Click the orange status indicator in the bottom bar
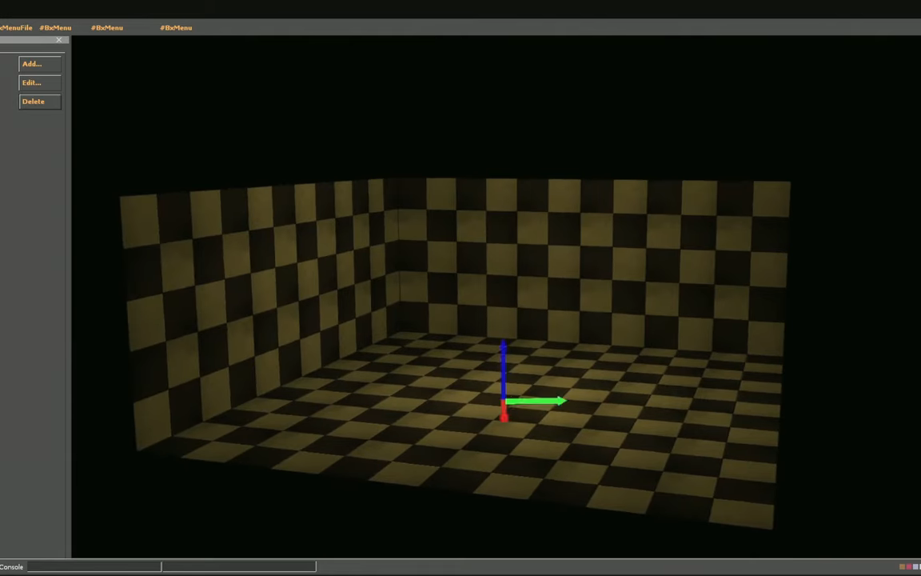Viewport: 921px width, 576px height. [902, 567]
